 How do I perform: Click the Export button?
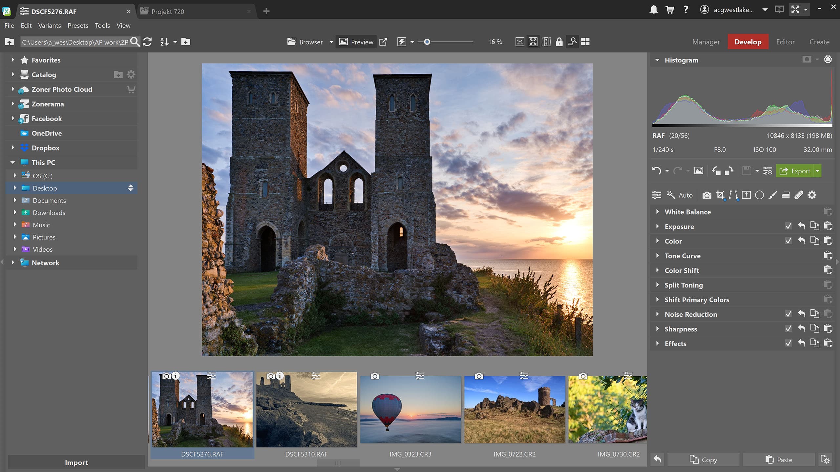[x=798, y=170]
